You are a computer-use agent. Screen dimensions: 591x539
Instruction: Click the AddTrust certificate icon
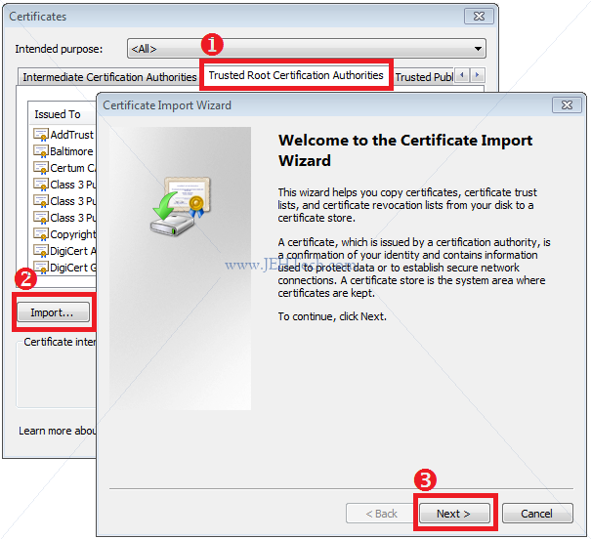pyautogui.click(x=41, y=135)
